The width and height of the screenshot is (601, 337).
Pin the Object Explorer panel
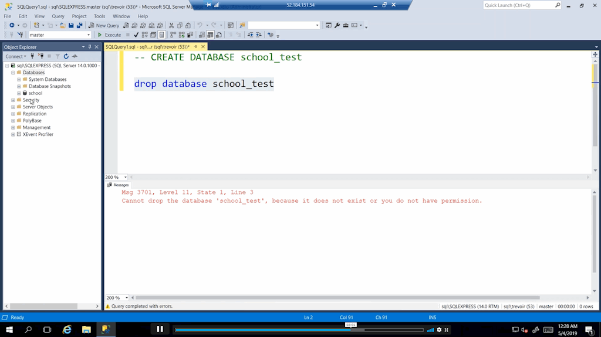coord(90,47)
